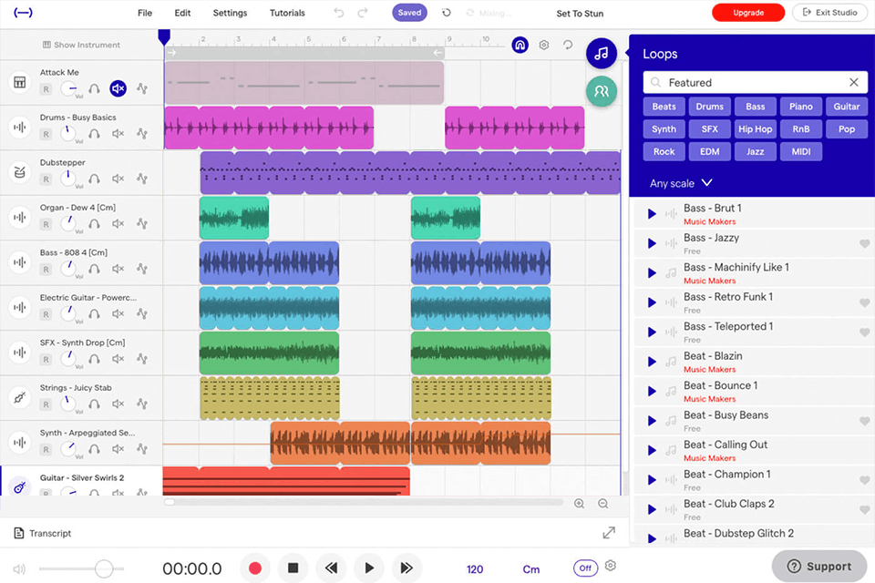The image size is (875, 583).
Task: Click the undo arrow in top bar
Action: (339, 13)
